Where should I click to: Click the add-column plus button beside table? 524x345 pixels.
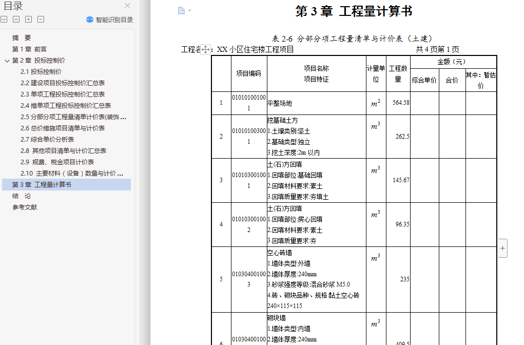click(502, 248)
